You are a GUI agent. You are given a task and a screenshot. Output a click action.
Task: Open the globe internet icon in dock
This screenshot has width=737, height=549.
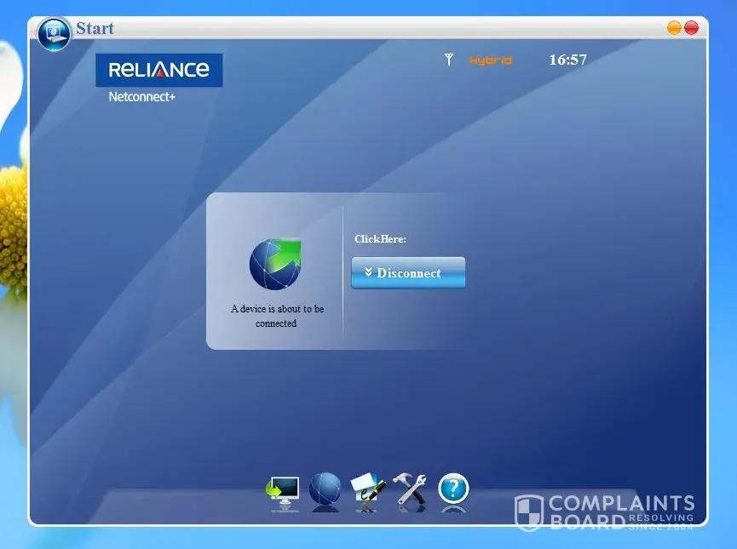[325, 490]
